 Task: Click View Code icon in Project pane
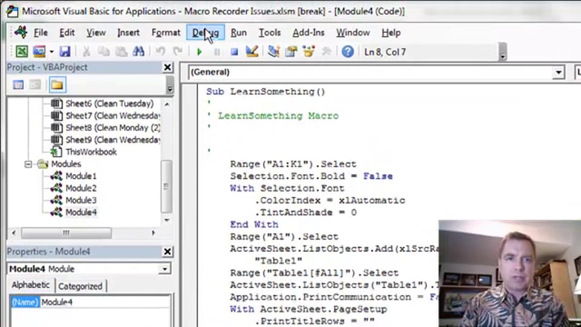point(18,85)
